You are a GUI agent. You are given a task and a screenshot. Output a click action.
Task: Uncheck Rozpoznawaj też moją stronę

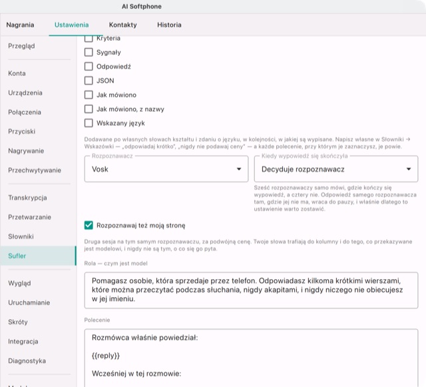coord(89,225)
